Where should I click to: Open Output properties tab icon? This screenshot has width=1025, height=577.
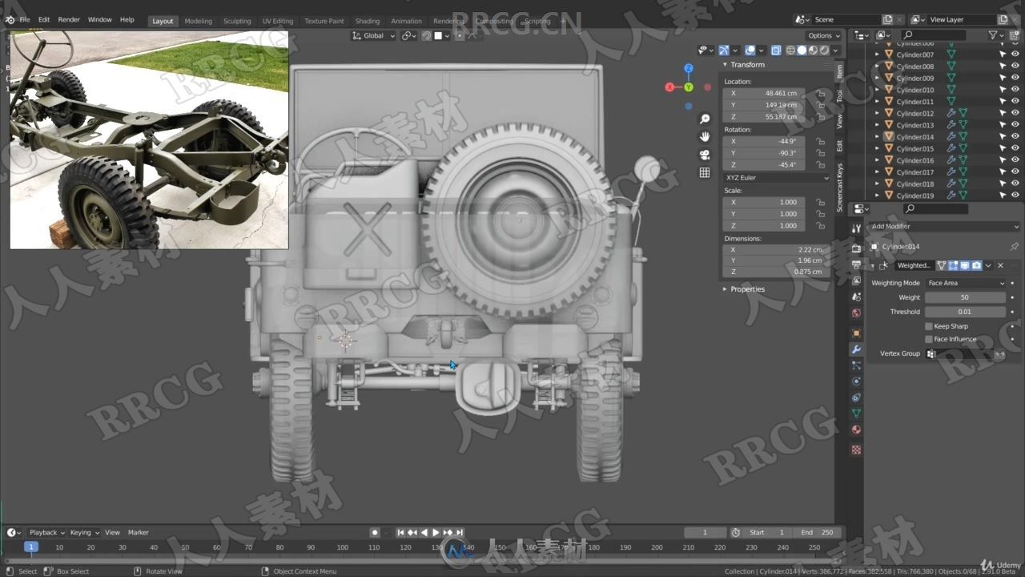point(856,265)
